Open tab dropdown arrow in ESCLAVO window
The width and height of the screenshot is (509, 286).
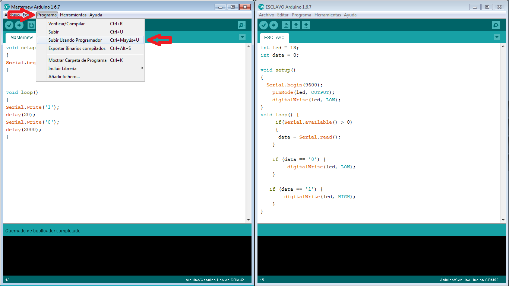coord(497,37)
